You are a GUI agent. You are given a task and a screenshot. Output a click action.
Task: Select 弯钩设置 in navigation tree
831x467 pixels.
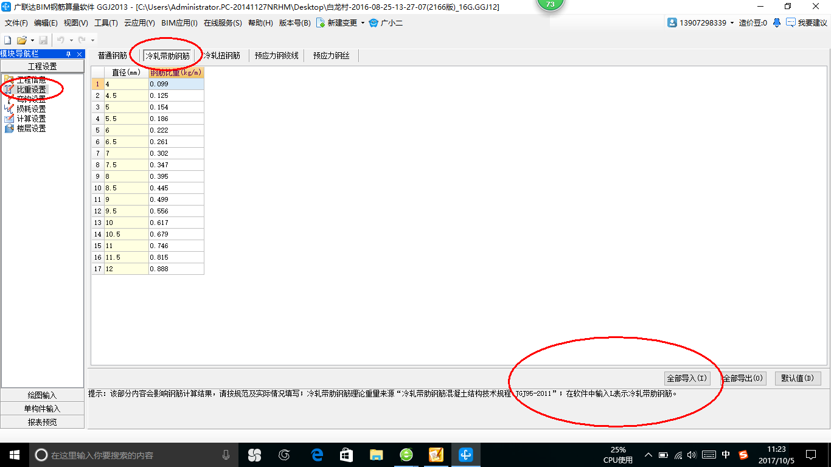click(x=31, y=99)
